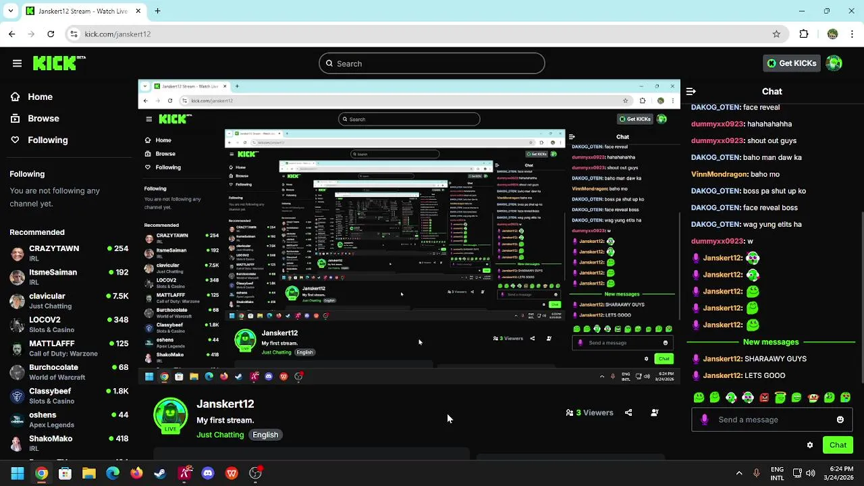The height and width of the screenshot is (486, 864).
Task: Reload the kick.com page
Action: tap(51, 34)
